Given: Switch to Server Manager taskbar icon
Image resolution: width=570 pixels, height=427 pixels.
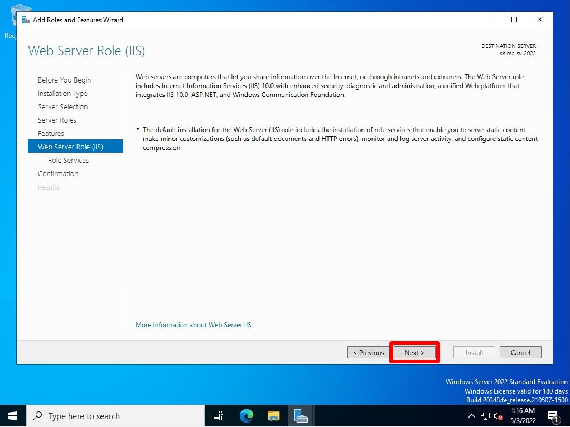Looking at the screenshot, I should 301,416.
